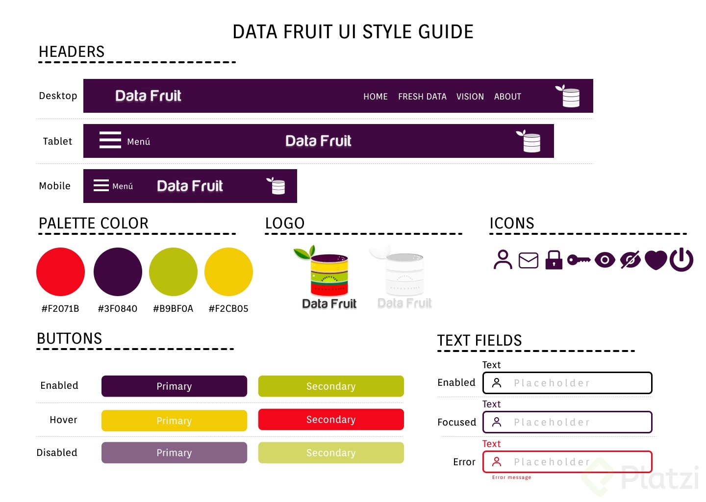The width and height of the screenshot is (706, 502).
Task: Open the FRESH DATA navigation item
Action: point(422,97)
